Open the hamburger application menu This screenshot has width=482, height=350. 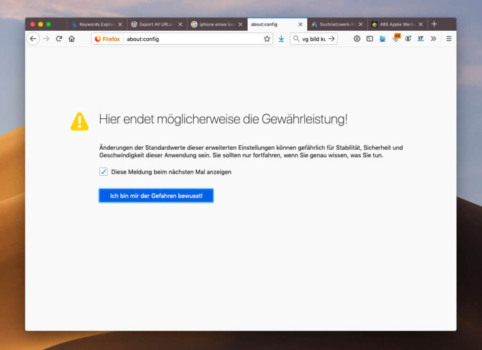[x=449, y=39]
